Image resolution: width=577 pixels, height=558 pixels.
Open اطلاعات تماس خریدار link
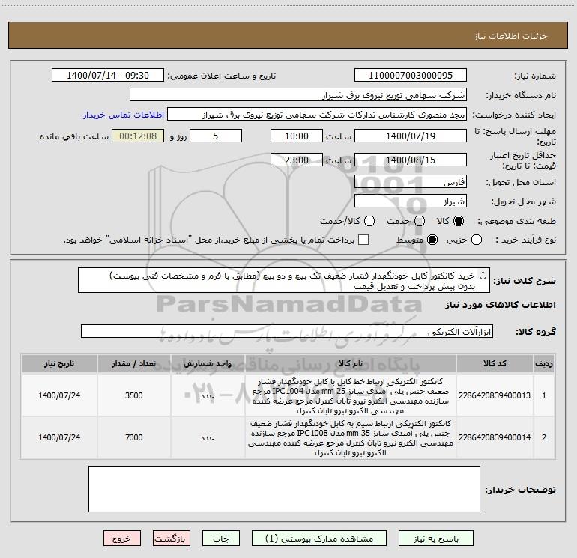tap(124, 115)
